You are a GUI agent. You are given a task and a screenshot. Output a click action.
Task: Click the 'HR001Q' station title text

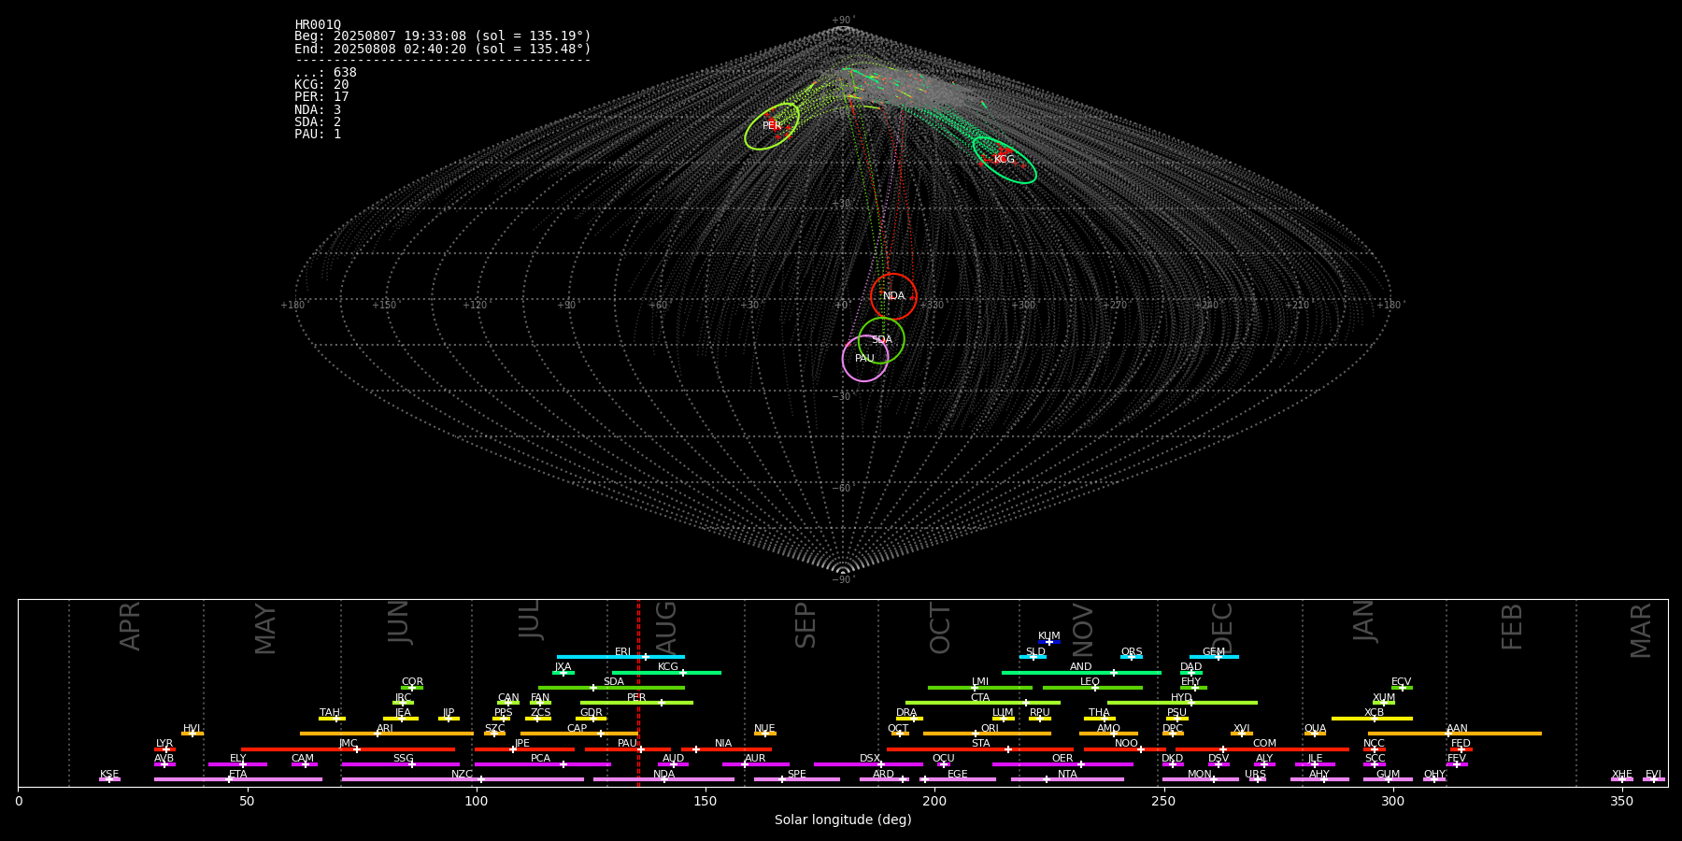click(318, 25)
